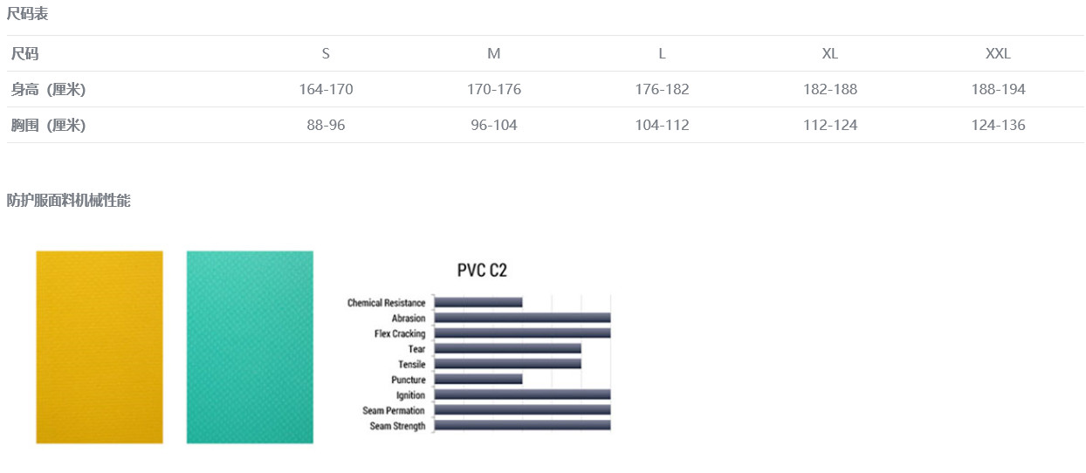Click the 防护服面料机械性能 heading

click(68, 201)
